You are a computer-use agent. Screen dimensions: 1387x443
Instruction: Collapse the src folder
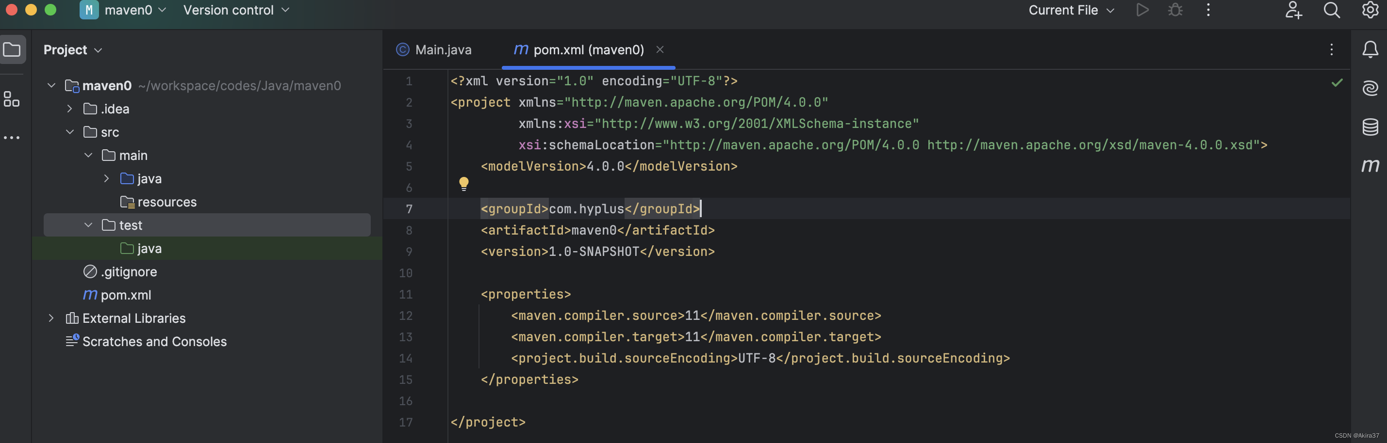pos(69,132)
